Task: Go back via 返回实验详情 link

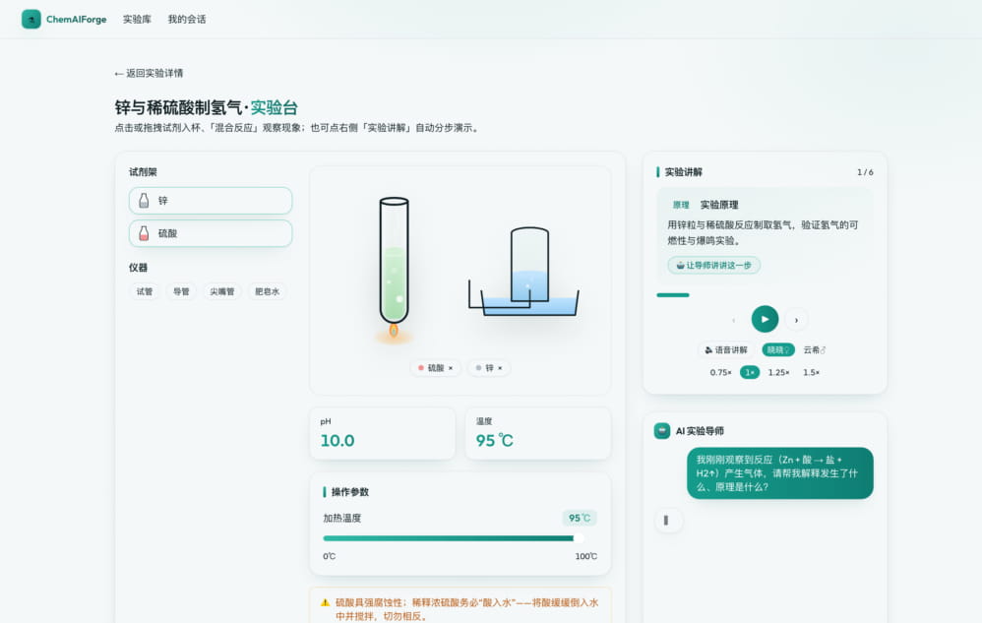Action: pos(149,73)
